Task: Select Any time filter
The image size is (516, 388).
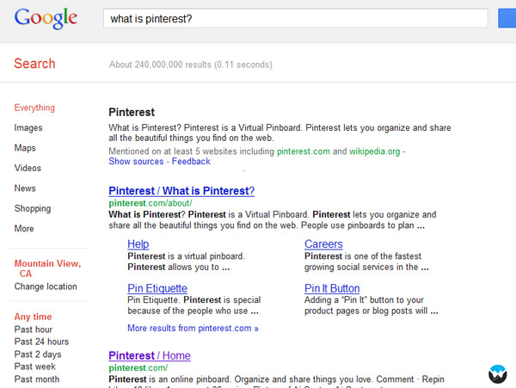Action: (x=33, y=317)
